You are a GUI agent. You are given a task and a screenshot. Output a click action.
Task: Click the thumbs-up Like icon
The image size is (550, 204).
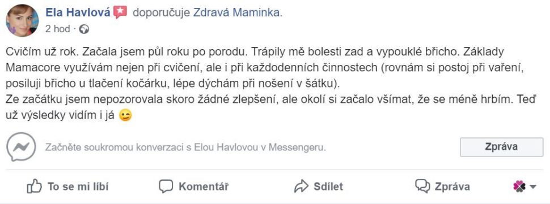(x=34, y=186)
